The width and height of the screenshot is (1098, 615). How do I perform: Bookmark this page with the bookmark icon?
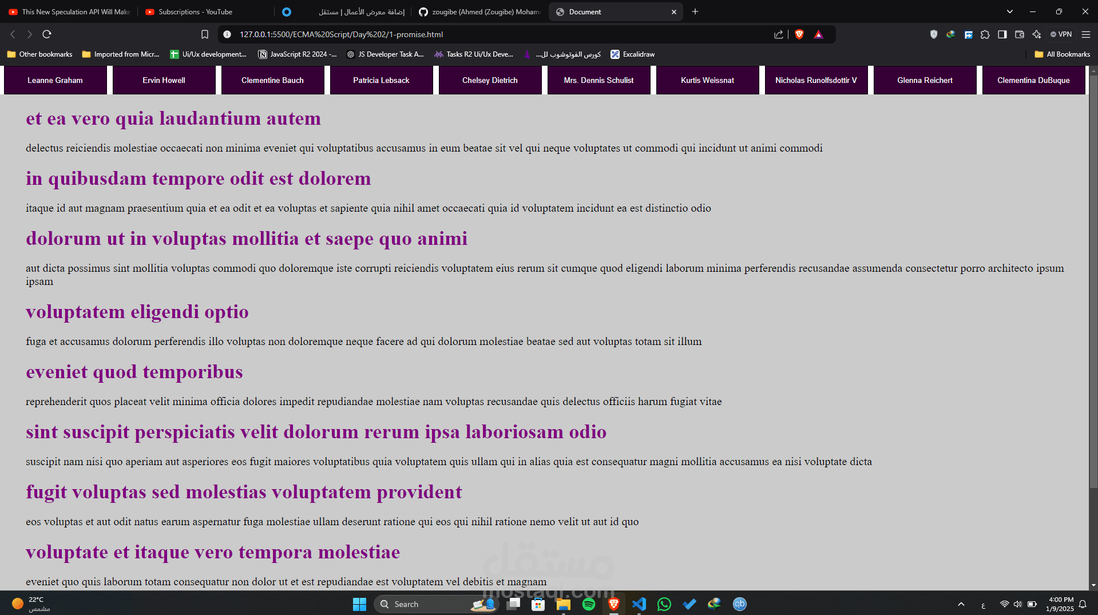(205, 34)
